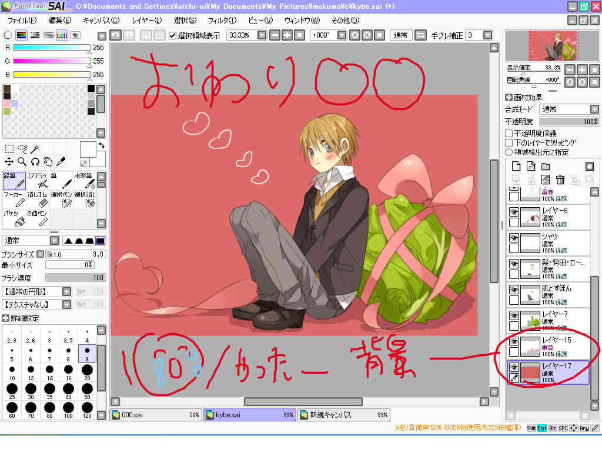This screenshot has width=602, height=452.
Task: Open the キャンバス(C) menu
Action: click(101, 21)
